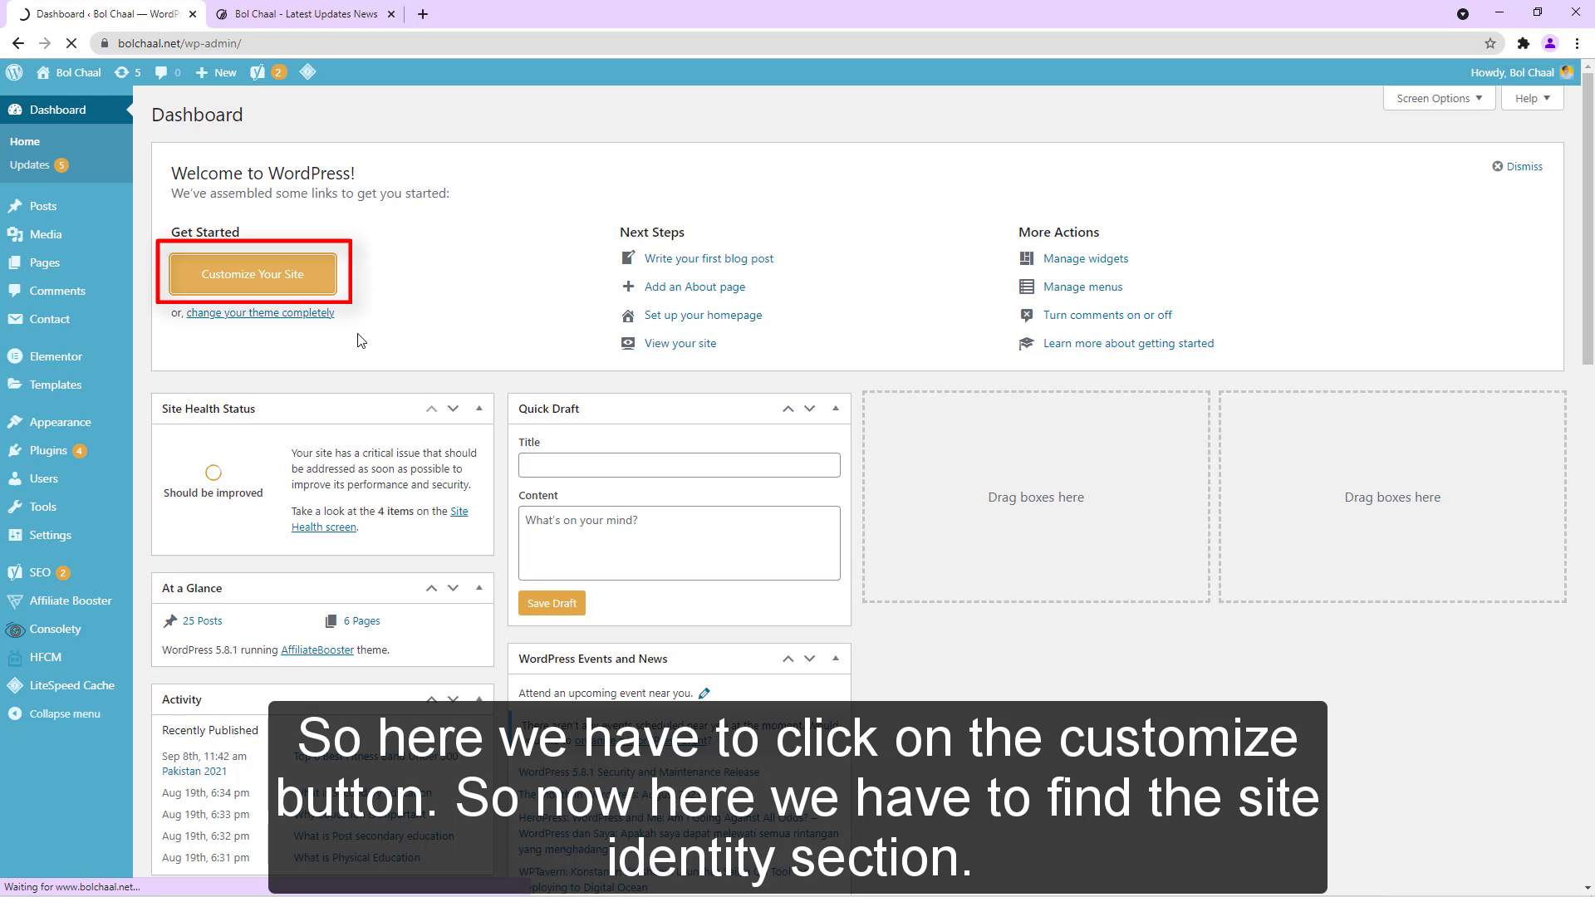The height and width of the screenshot is (897, 1595).
Task: Move Quick Draft box up
Action: coord(788,409)
